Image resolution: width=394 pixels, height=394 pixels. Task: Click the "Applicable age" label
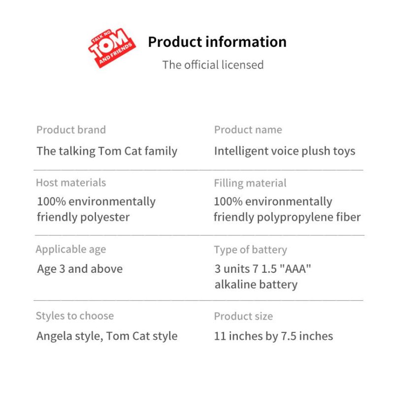pyautogui.click(x=71, y=249)
